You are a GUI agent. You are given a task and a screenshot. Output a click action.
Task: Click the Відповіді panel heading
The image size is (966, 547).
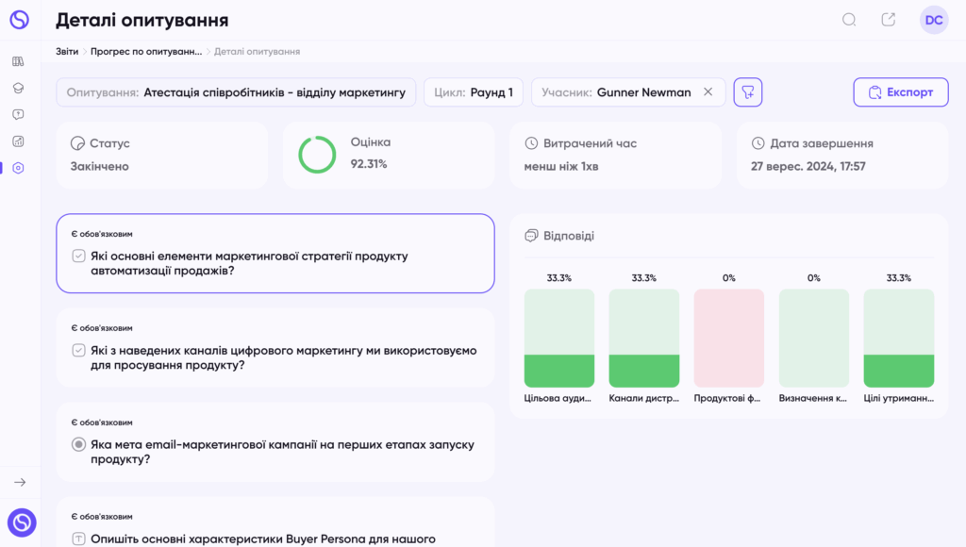[569, 236]
